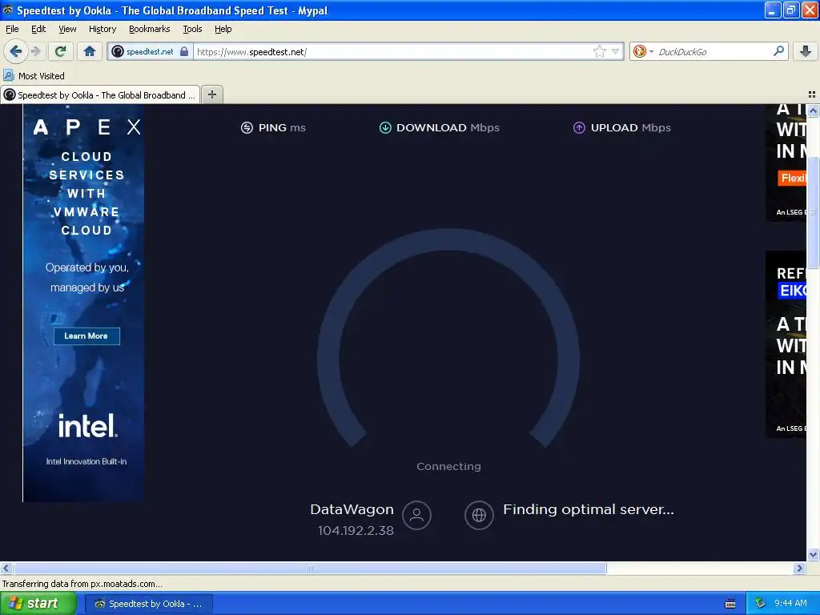Viewport: 820px width, 615px height.
Task: Click Finding optimal server text
Action: 589,509
